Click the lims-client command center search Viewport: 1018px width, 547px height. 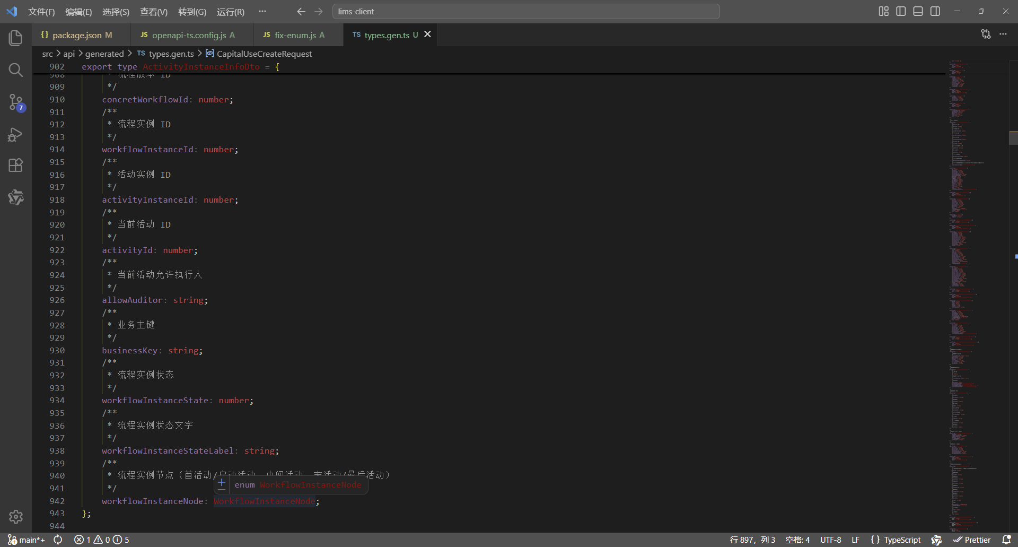[x=526, y=11]
